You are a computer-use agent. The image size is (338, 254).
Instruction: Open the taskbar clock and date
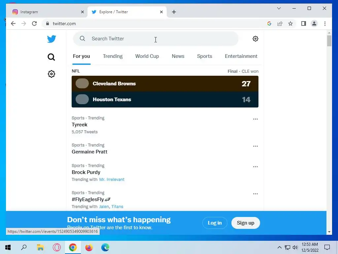tap(310, 247)
